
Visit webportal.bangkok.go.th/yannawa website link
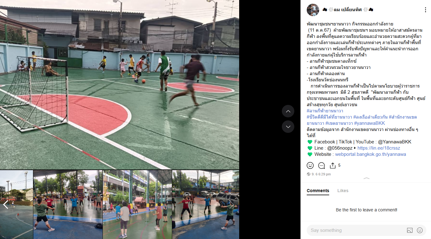pos(371,154)
